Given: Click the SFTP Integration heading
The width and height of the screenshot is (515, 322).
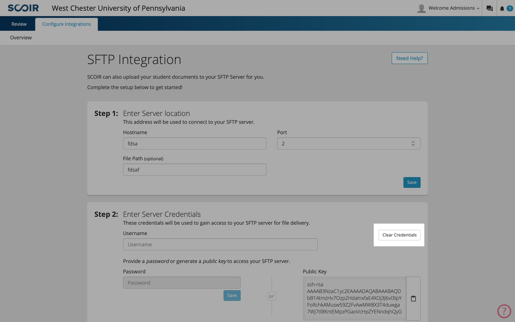Looking at the screenshot, I should coord(134,60).
